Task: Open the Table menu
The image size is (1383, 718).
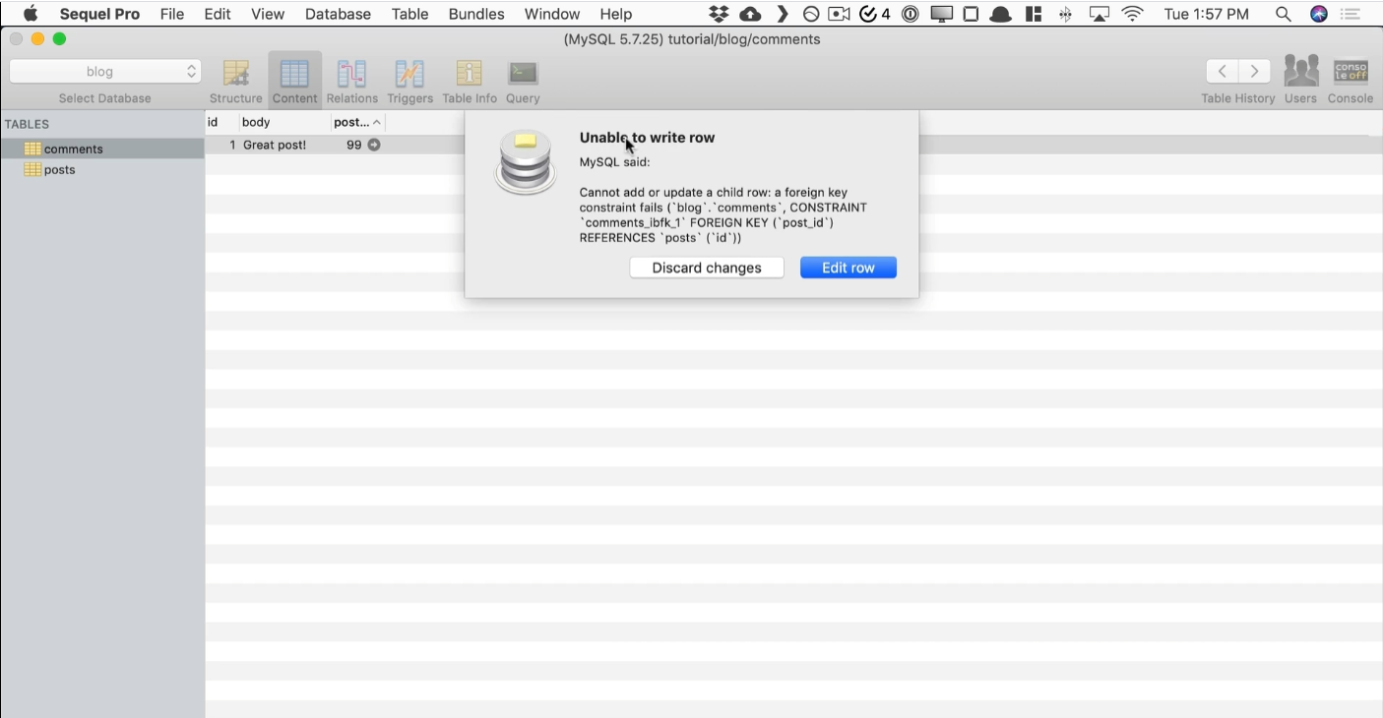Action: [x=409, y=14]
